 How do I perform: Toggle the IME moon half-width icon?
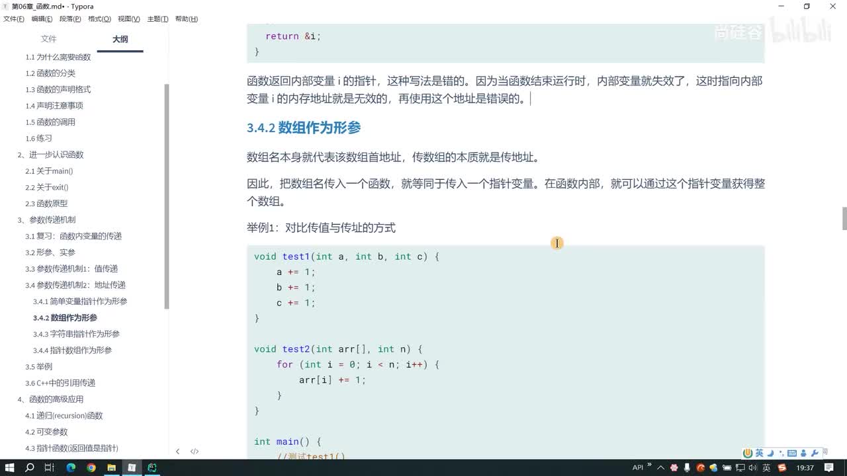coord(770,453)
